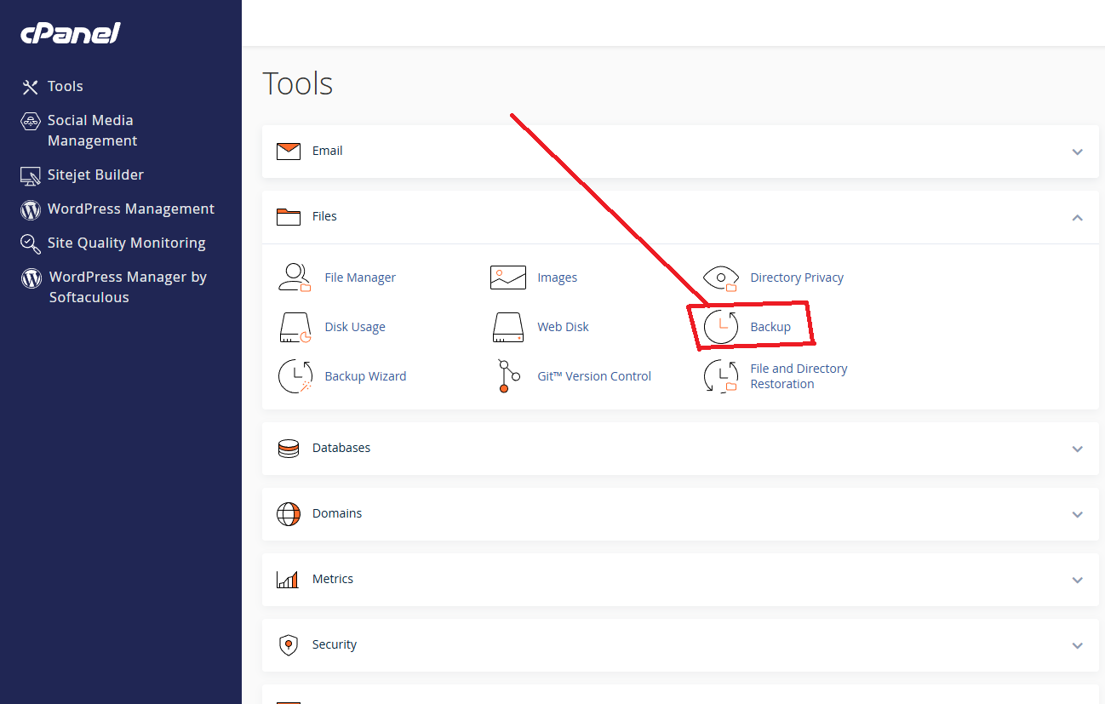Open File and Directory Restoration link
Viewport: 1105px width, 704px height.
pyautogui.click(x=799, y=376)
